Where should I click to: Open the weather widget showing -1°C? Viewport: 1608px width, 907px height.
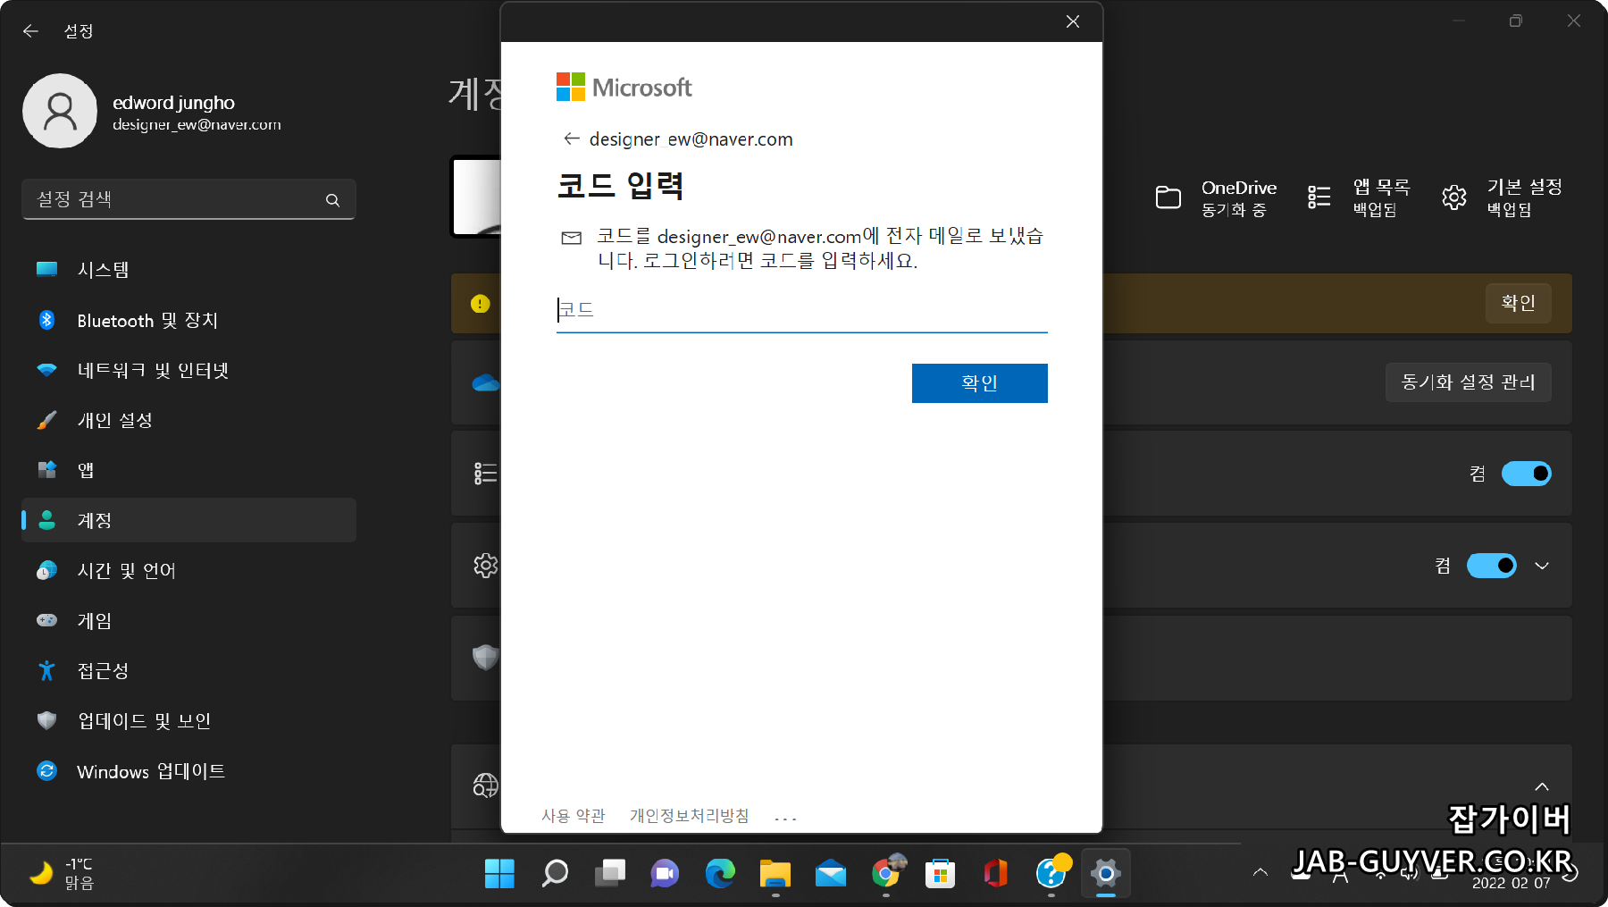pyautogui.click(x=63, y=873)
